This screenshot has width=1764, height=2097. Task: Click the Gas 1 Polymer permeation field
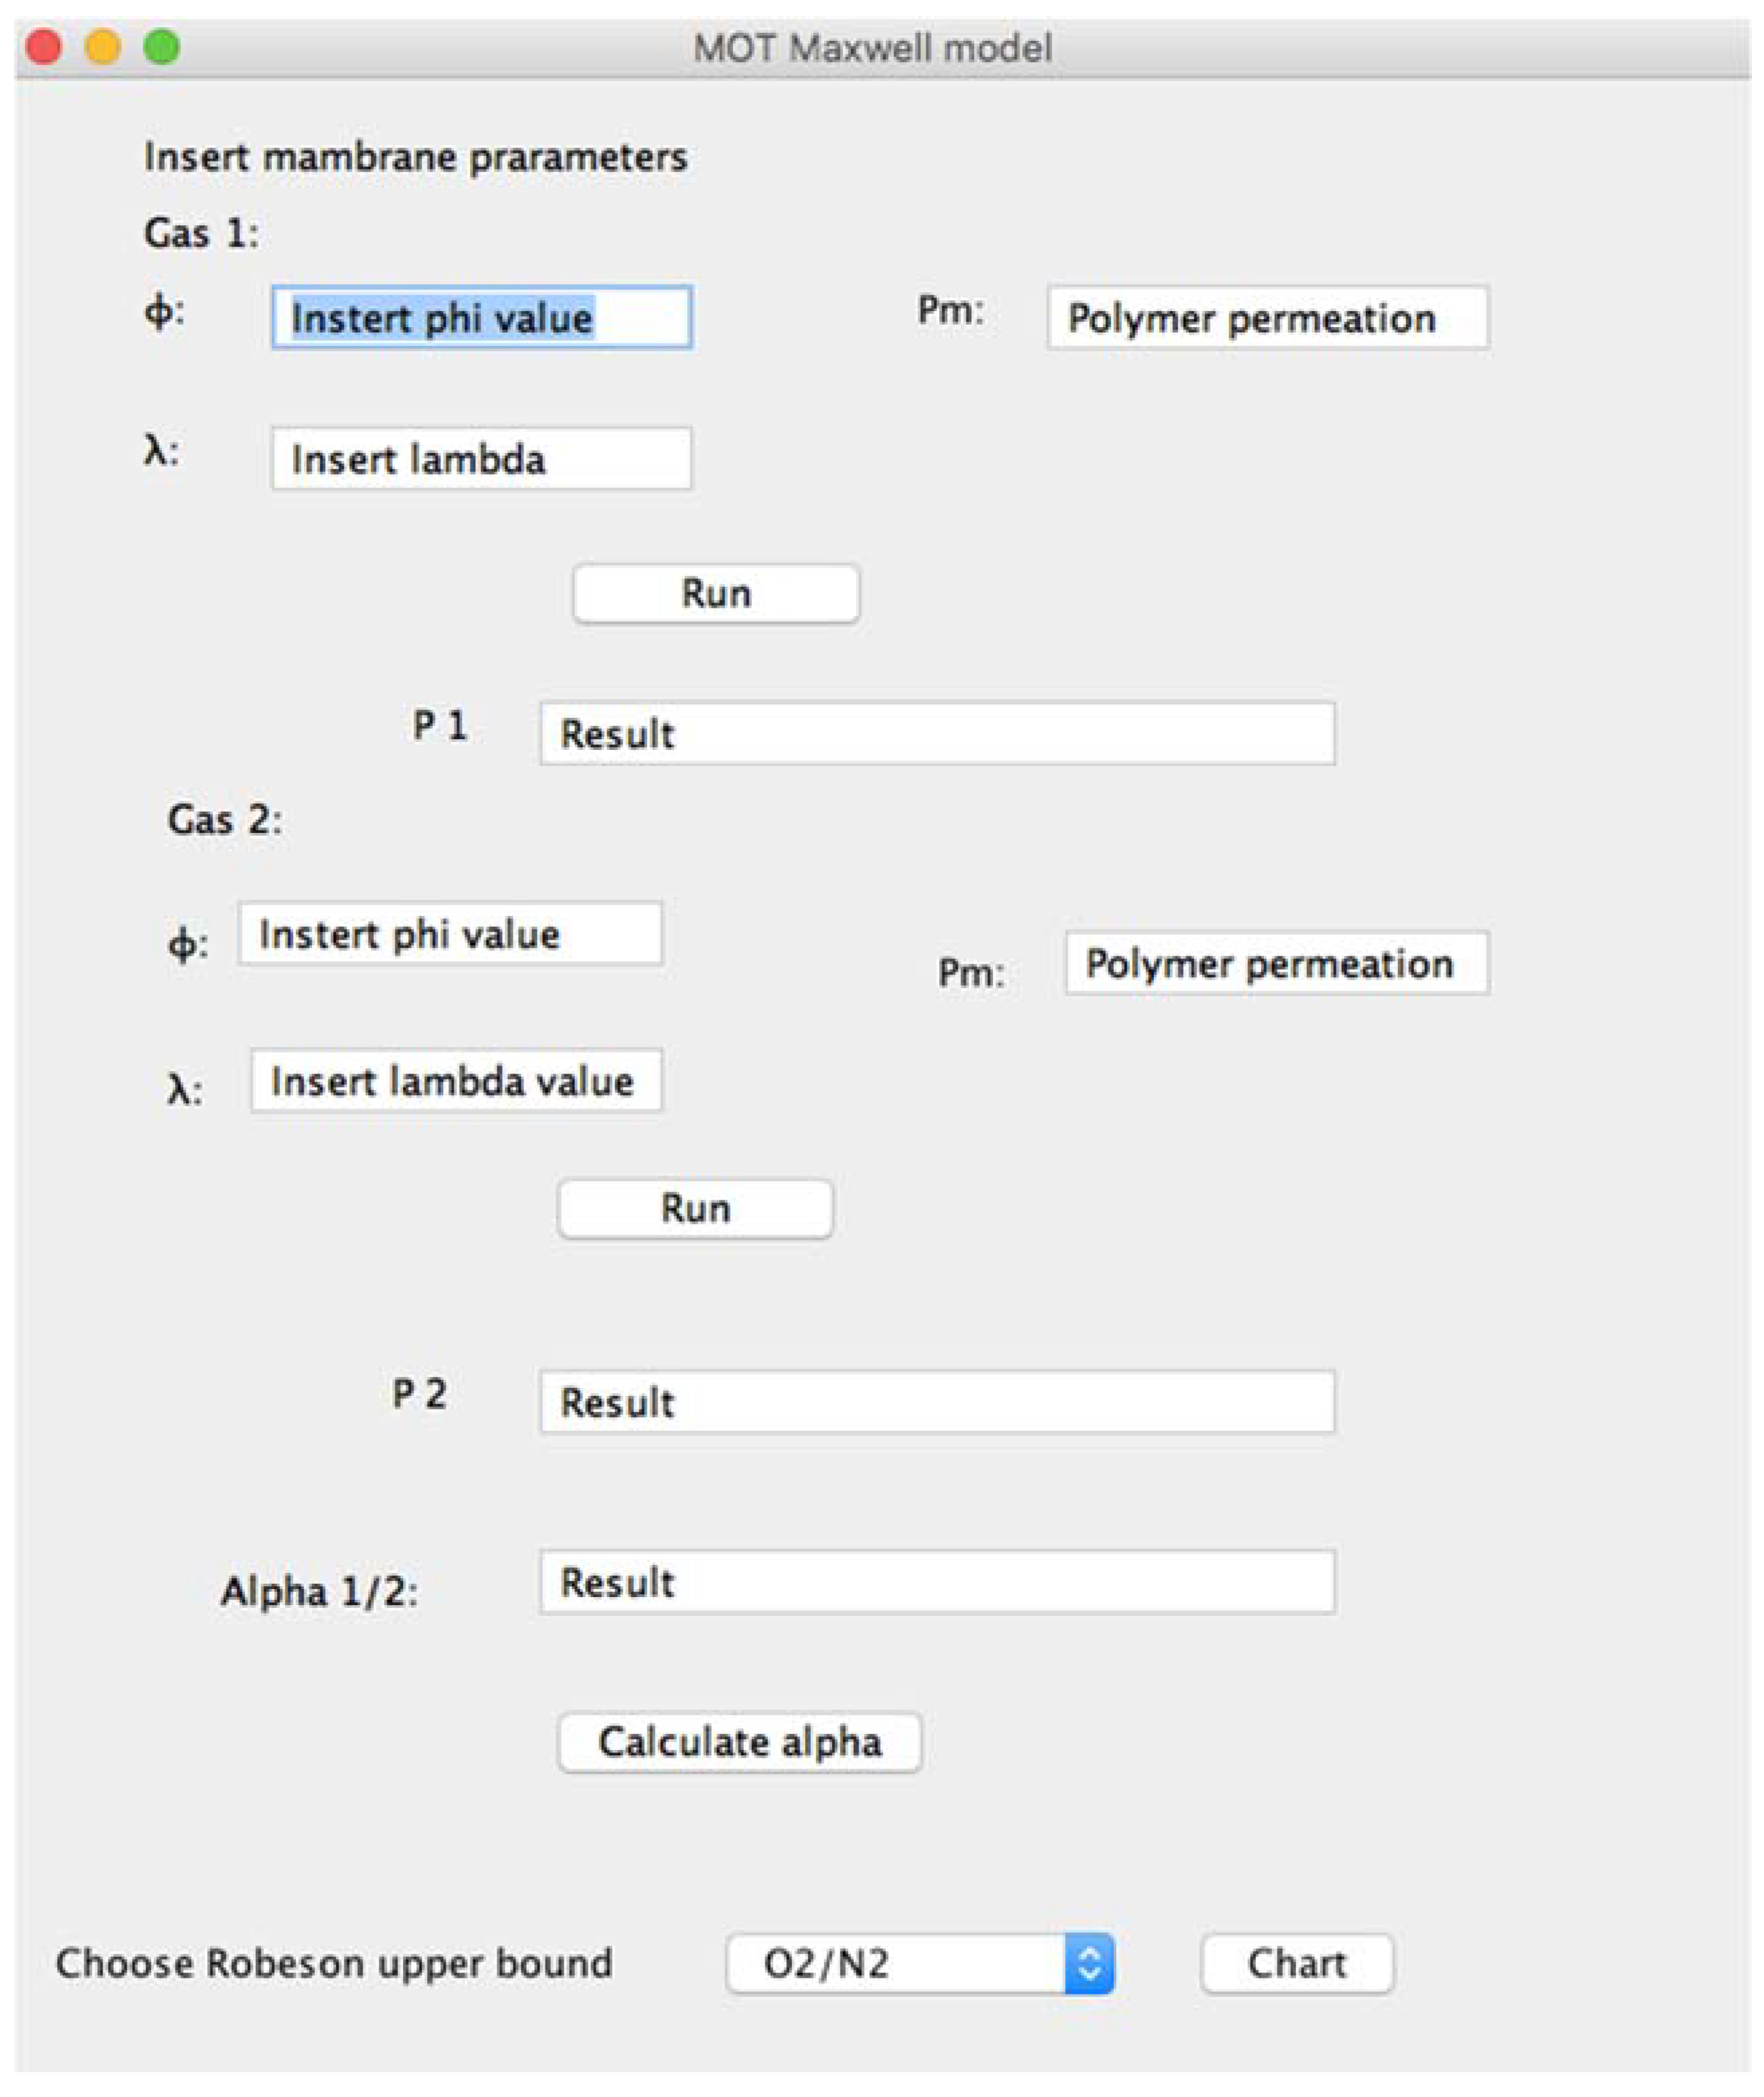click(x=1267, y=318)
